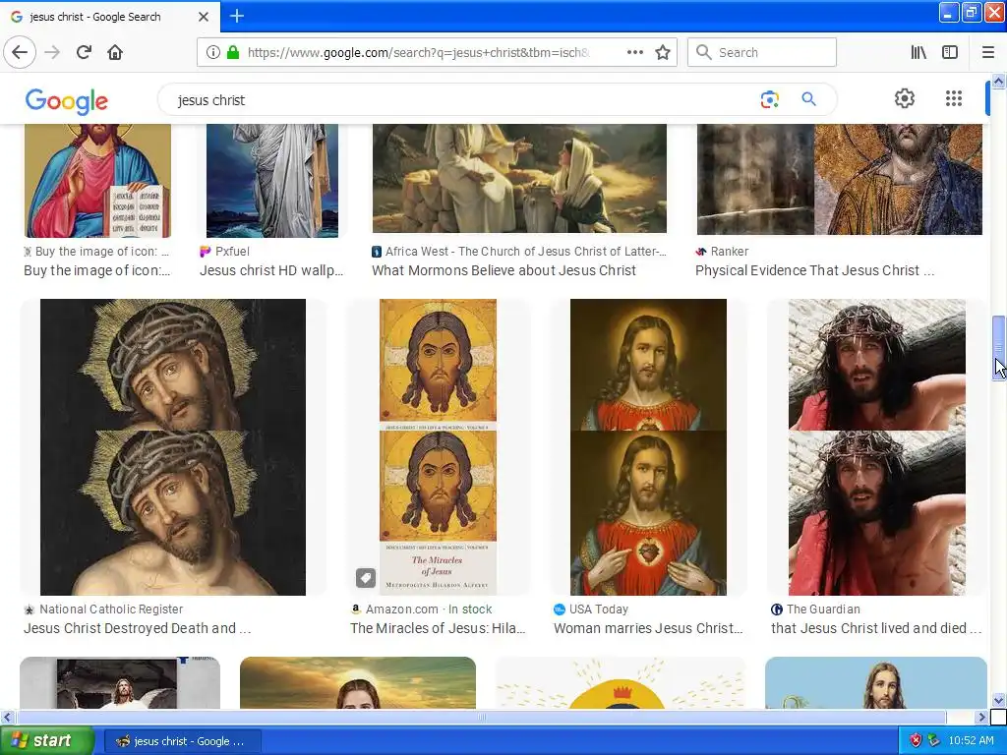The image size is (1007, 755).
Task: Open the Africa West Mormons image
Action: click(519, 178)
